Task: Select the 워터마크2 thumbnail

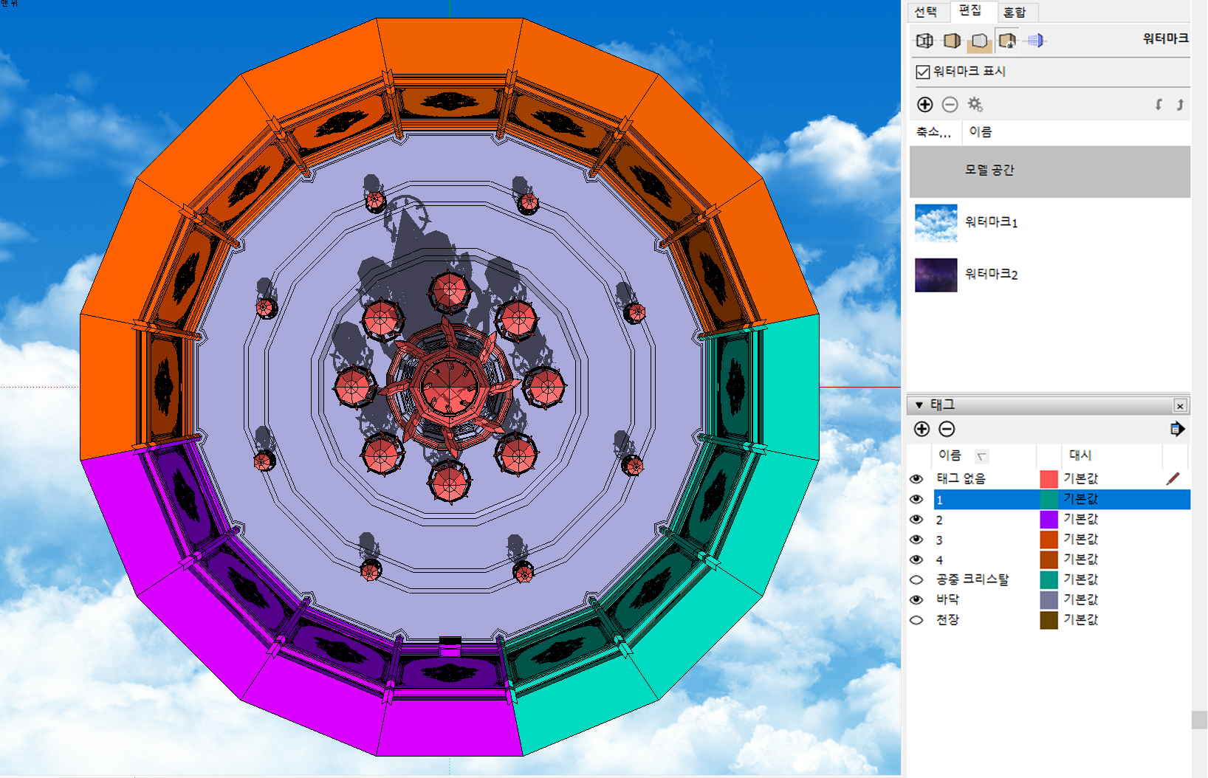Action: coord(936,275)
